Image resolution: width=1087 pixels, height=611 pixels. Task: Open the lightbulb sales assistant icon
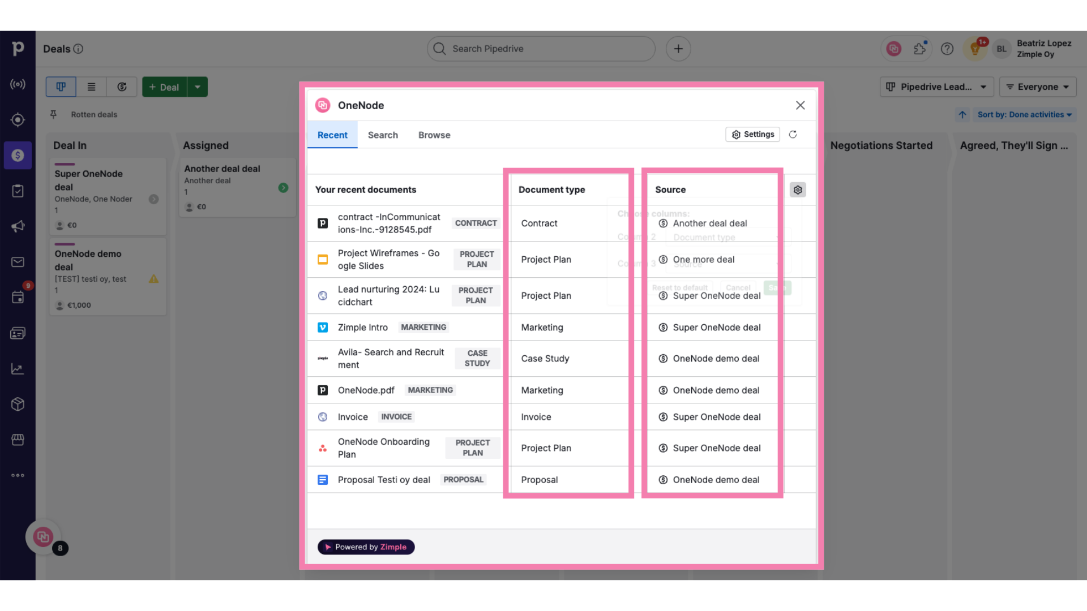(x=975, y=49)
